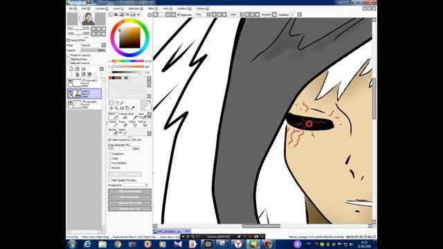Viewport: 443px width, 249px height.
Task: Open the Selection menu
Action: point(136,9)
